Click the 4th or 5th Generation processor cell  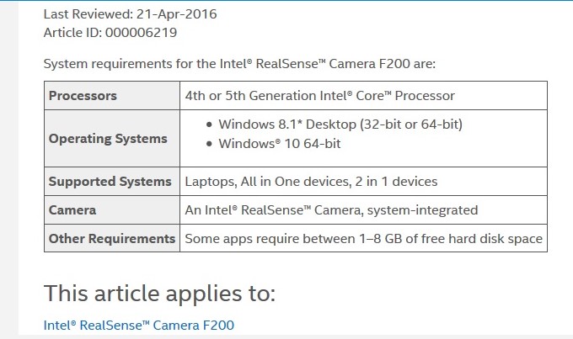[320, 96]
